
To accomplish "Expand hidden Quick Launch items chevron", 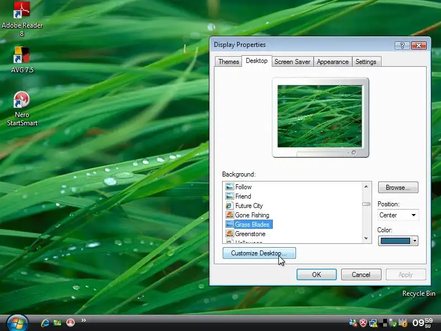I will pyautogui.click(x=84, y=320).
